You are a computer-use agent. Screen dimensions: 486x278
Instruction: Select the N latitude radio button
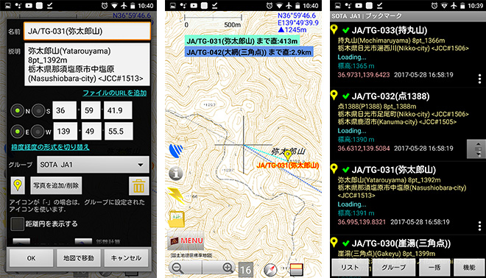18,110
